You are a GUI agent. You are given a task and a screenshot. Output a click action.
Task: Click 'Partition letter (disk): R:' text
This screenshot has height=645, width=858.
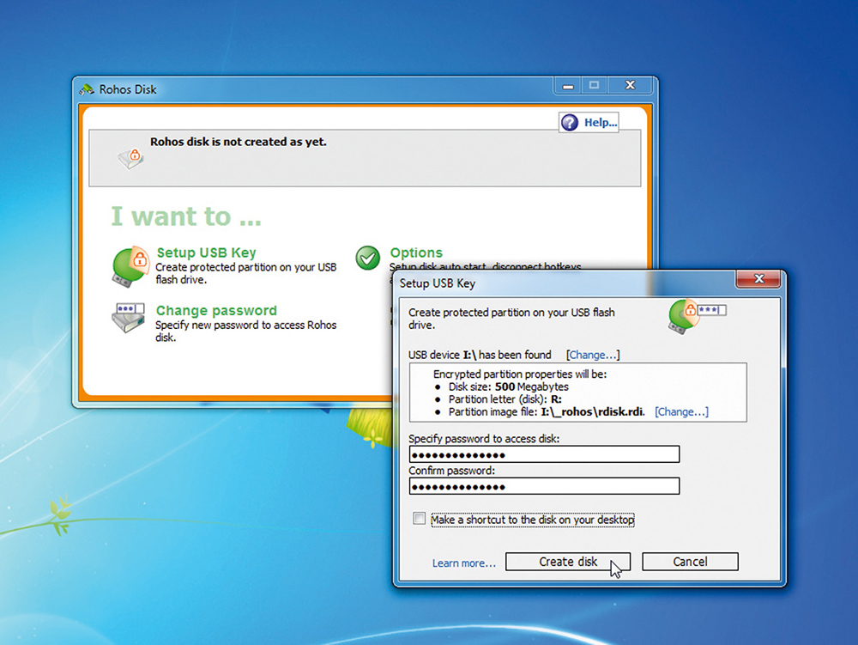click(x=505, y=399)
